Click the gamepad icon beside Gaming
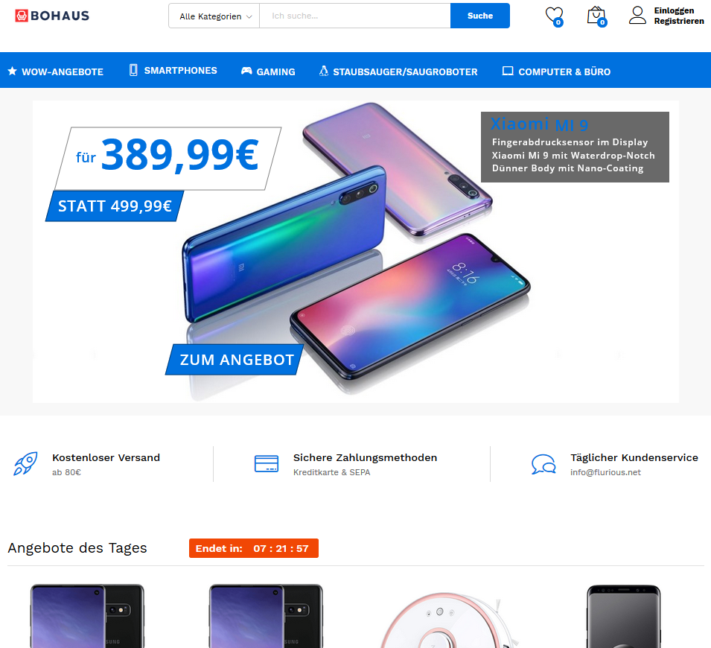 [246, 71]
